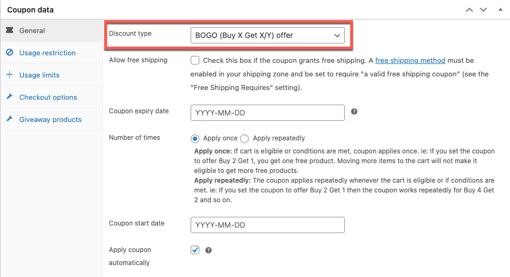Click the Coupon start date field

coord(267,225)
